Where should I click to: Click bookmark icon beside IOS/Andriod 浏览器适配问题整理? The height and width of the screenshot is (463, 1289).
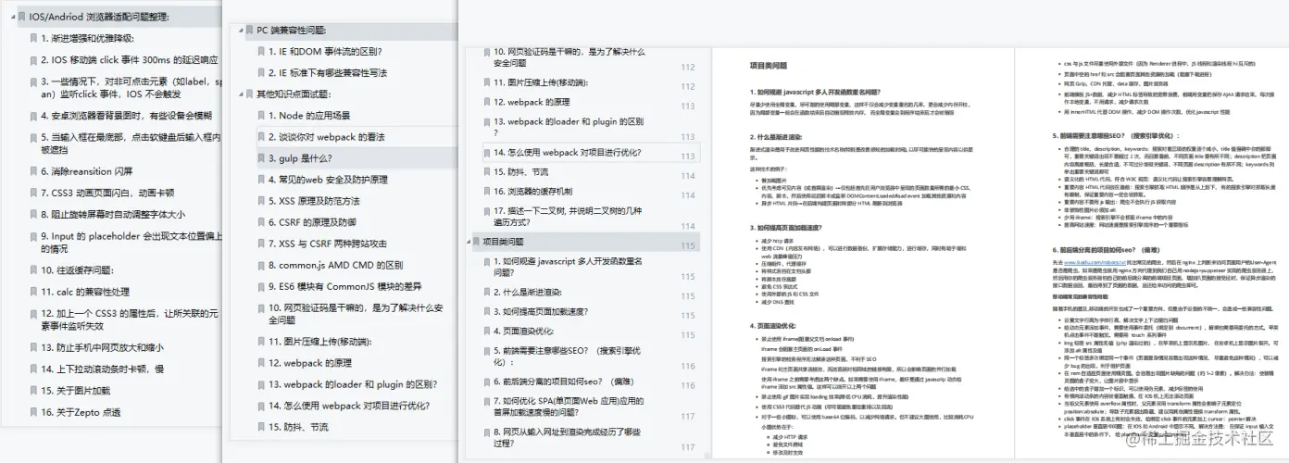click(20, 17)
